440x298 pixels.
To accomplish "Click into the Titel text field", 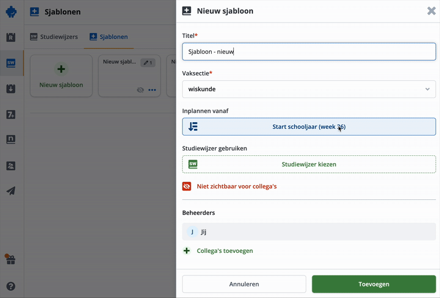I will [x=309, y=52].
